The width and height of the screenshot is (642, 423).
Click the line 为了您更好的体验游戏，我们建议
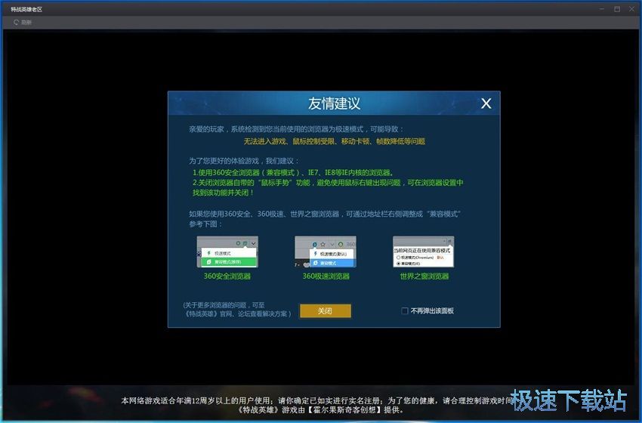click(244, 161)
